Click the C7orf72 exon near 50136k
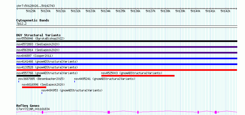Screen dimensions: 245x115 coord(138,112)
